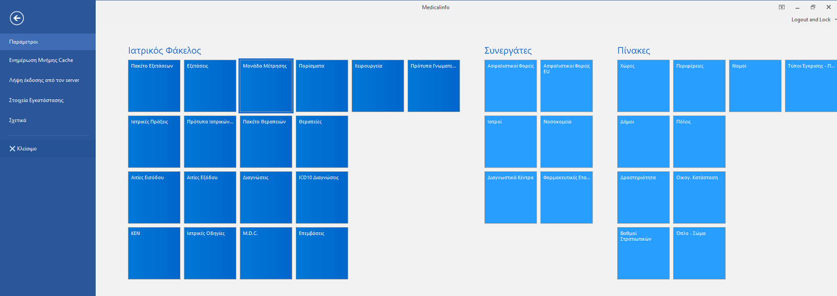Select the Ιατρικές Οδηγίες tile
The width and height of the screenshot is (837, 296).
click(210, 253)
